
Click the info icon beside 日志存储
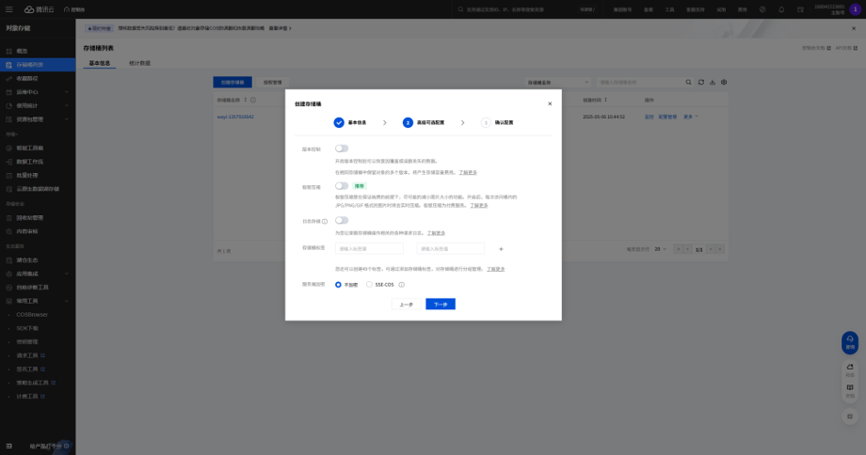[325, 221]
